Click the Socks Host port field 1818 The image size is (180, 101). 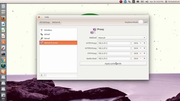point(135,58)
